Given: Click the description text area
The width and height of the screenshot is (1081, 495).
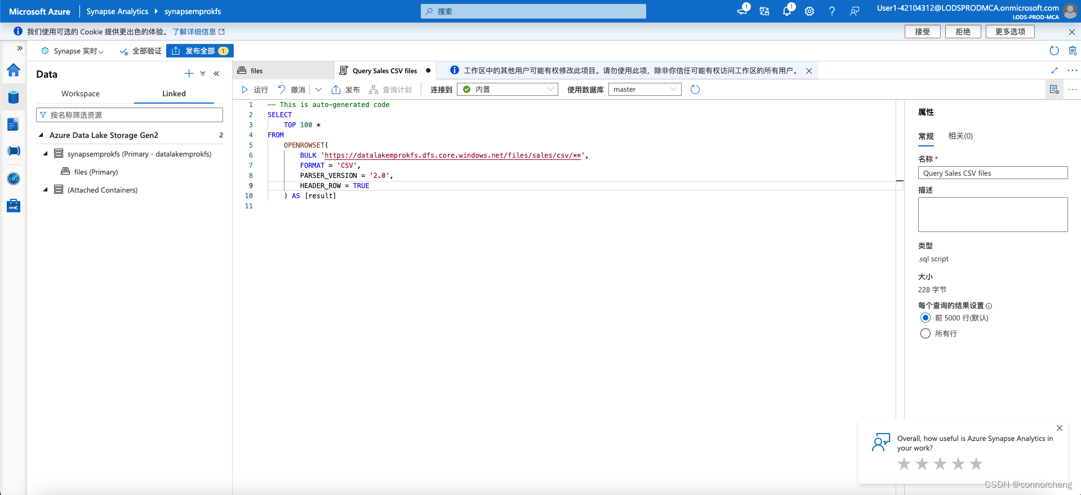Looking at the screenshot, I should (x=993, y=215).
